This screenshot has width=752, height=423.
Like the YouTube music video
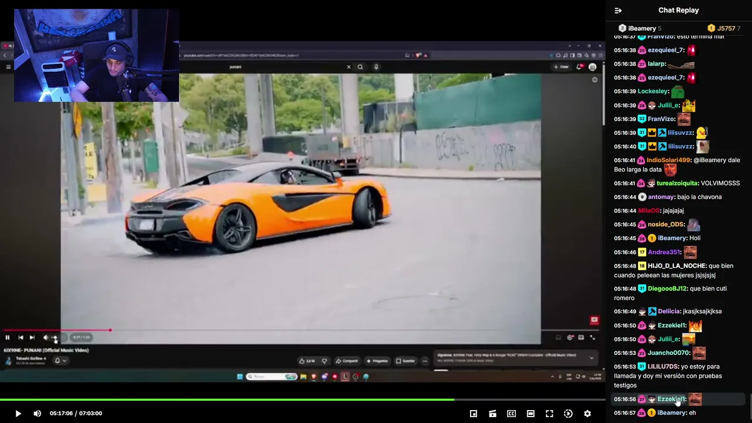point(307,361)
